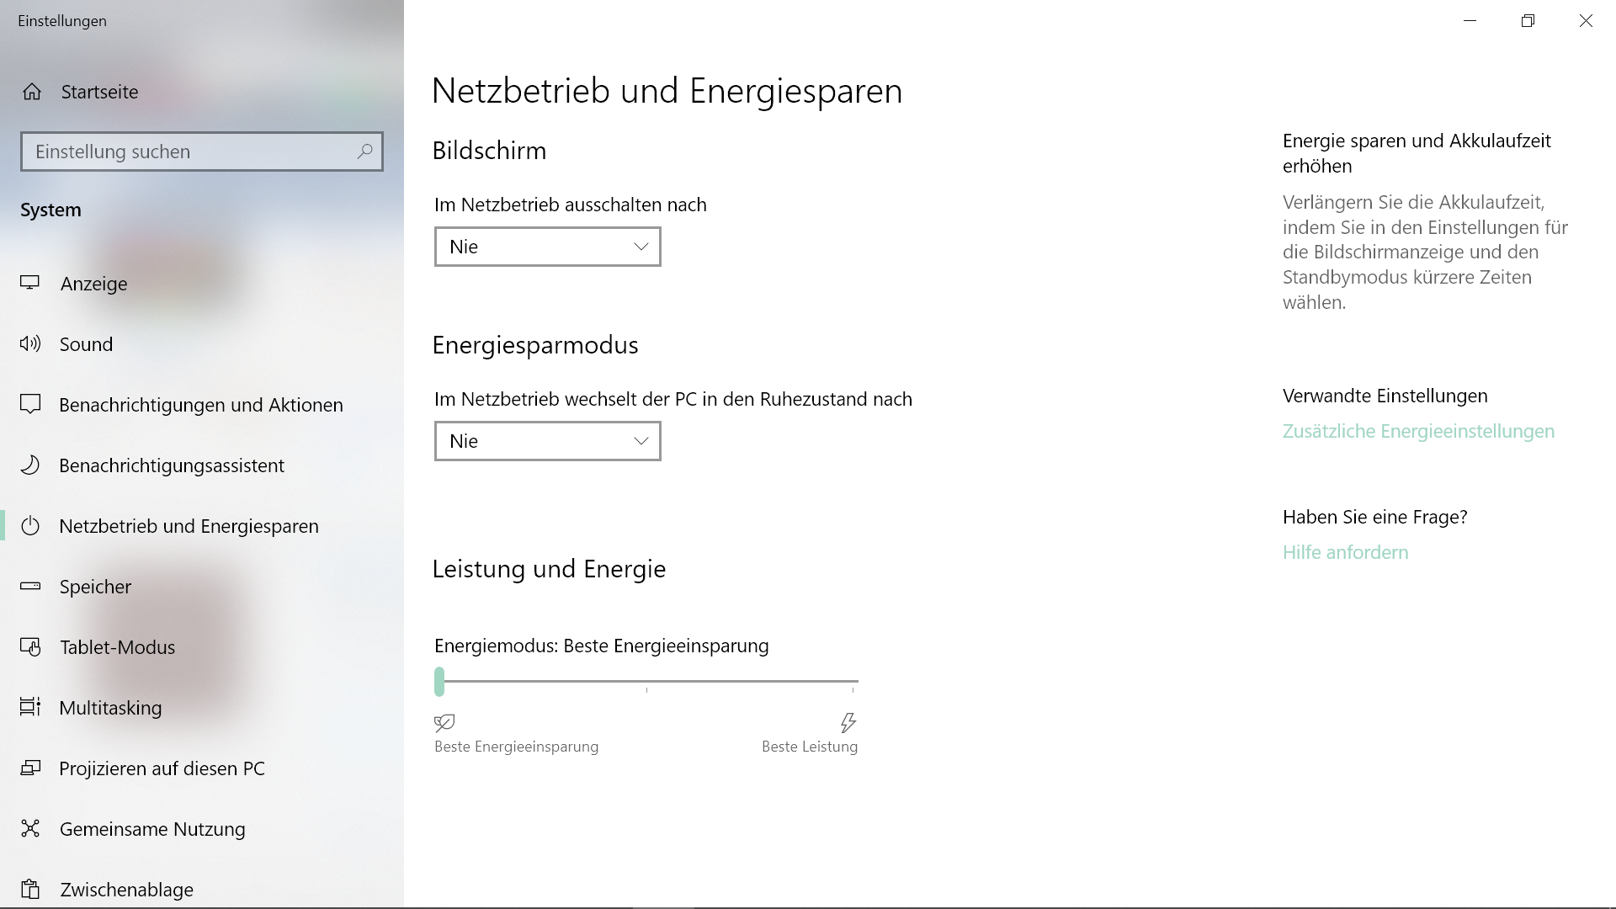Open Zusätzliche Energieeinstellungen link
Image resolution: width=1616 pixels, height=909 pixels.
coord(1418,431)
